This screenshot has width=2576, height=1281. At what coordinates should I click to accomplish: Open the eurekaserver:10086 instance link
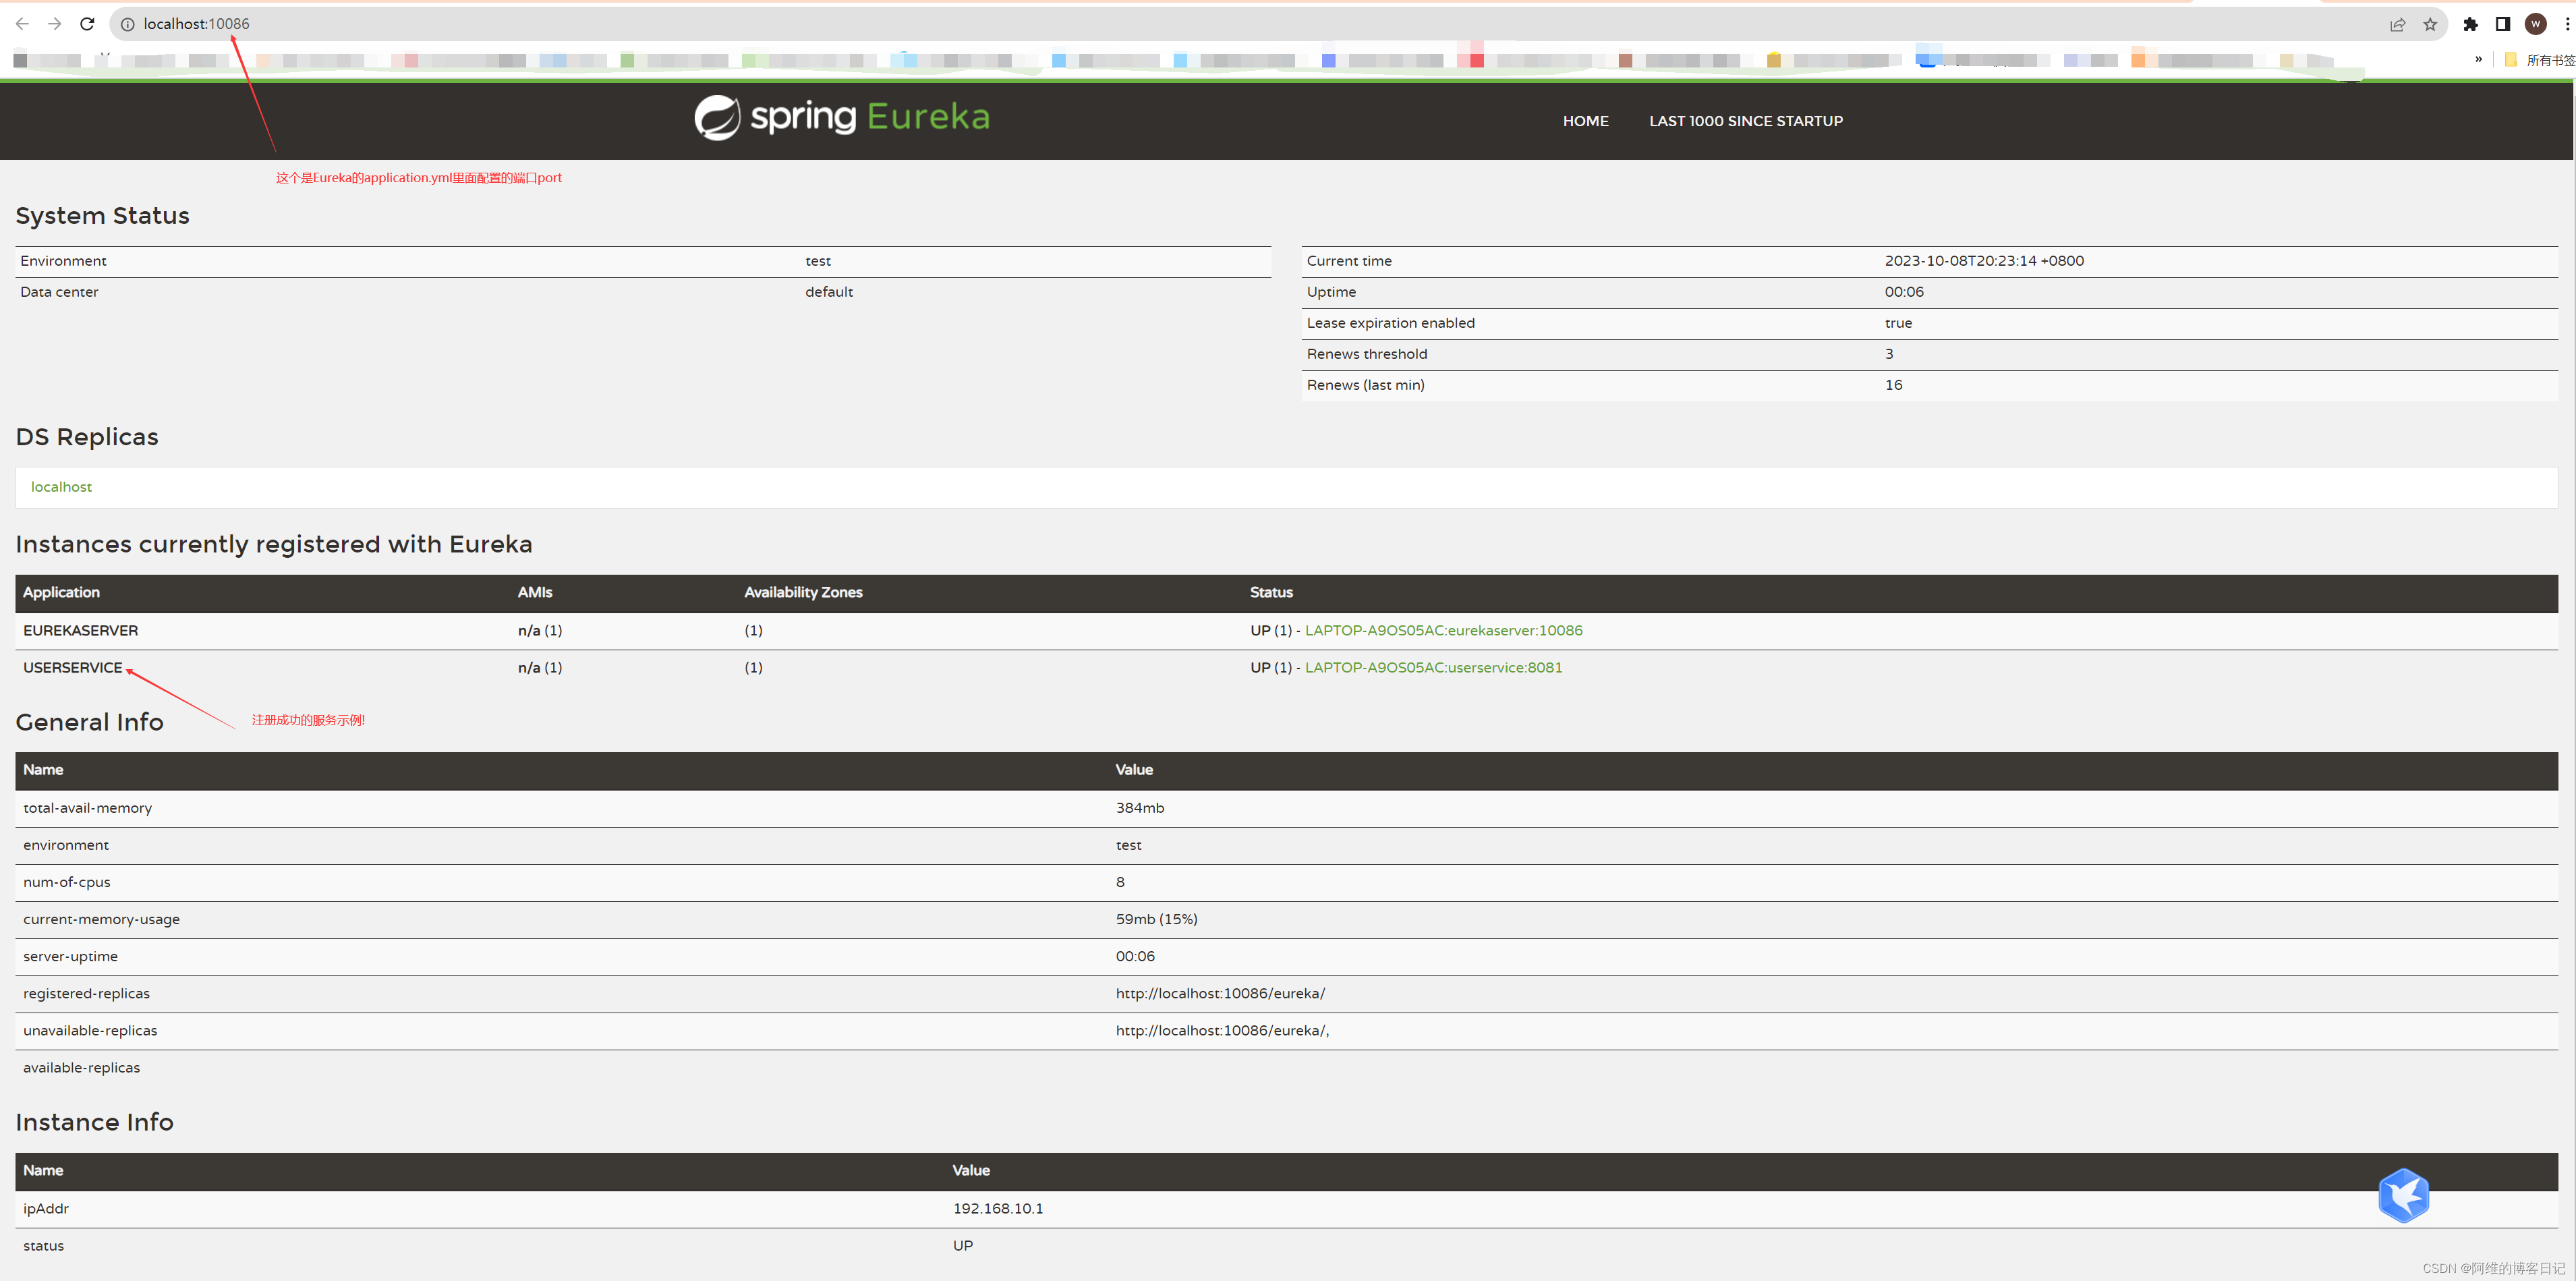coord(1443,630)
